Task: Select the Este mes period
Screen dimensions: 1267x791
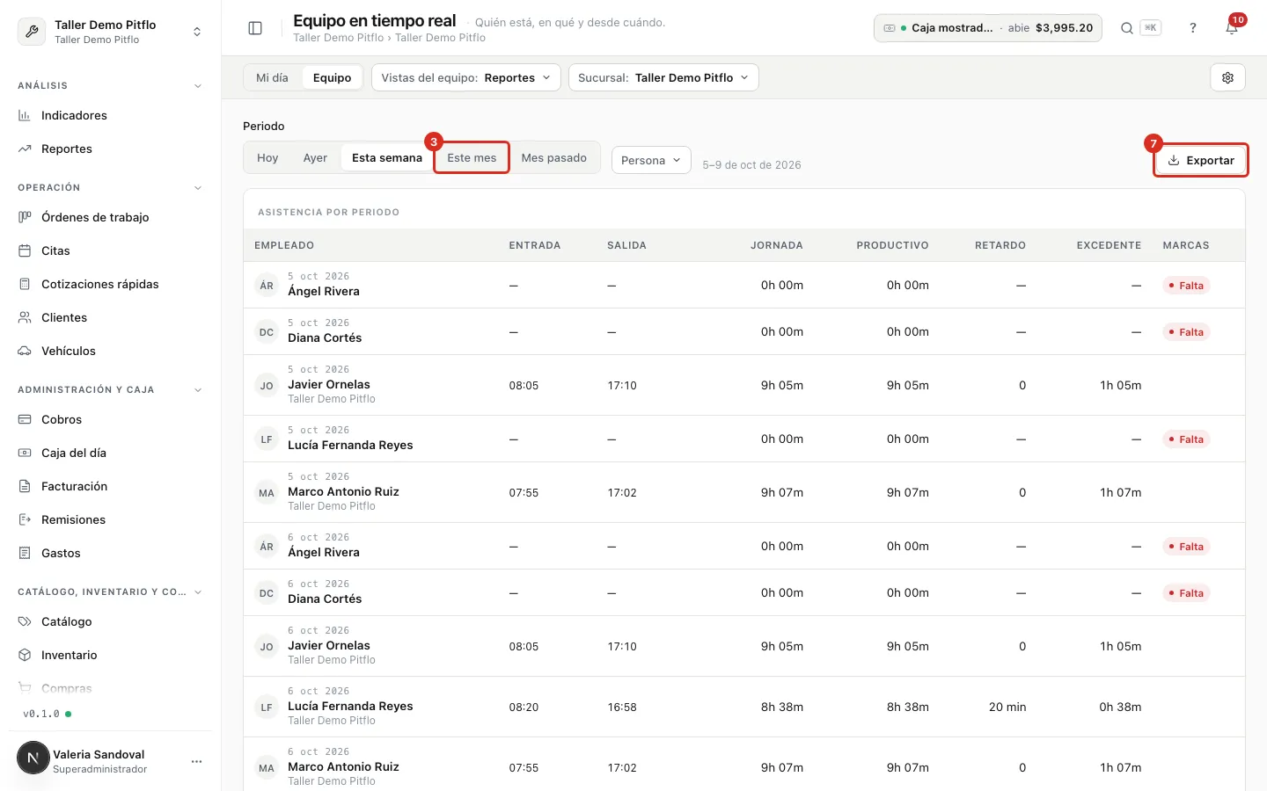Action: pos(472,157)
